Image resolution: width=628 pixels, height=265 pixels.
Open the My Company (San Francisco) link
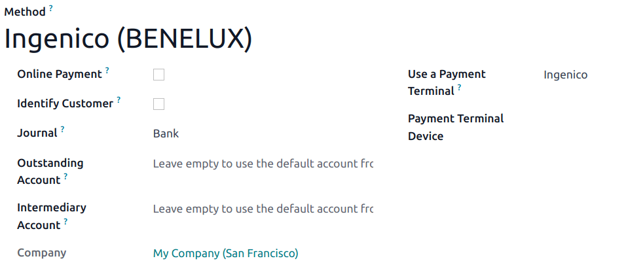tap(225, 253)
